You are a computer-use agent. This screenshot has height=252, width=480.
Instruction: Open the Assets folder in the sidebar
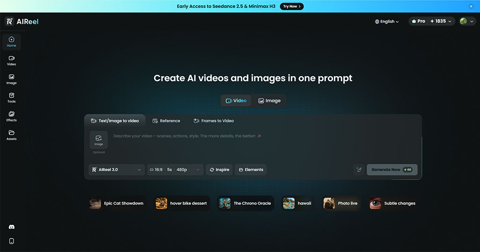tap(11, 135)
